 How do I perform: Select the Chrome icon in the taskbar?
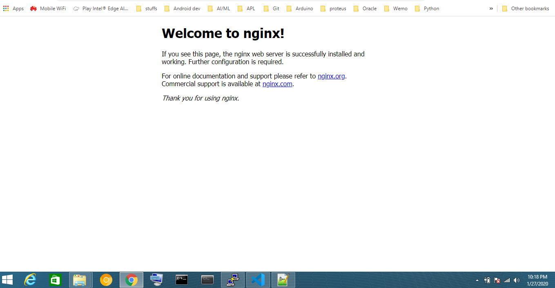[131, 280]
